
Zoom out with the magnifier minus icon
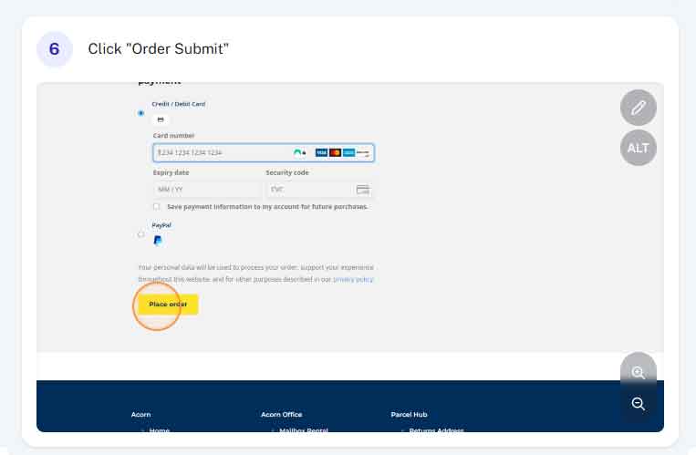pyautogui.click(x=639, y=404)
